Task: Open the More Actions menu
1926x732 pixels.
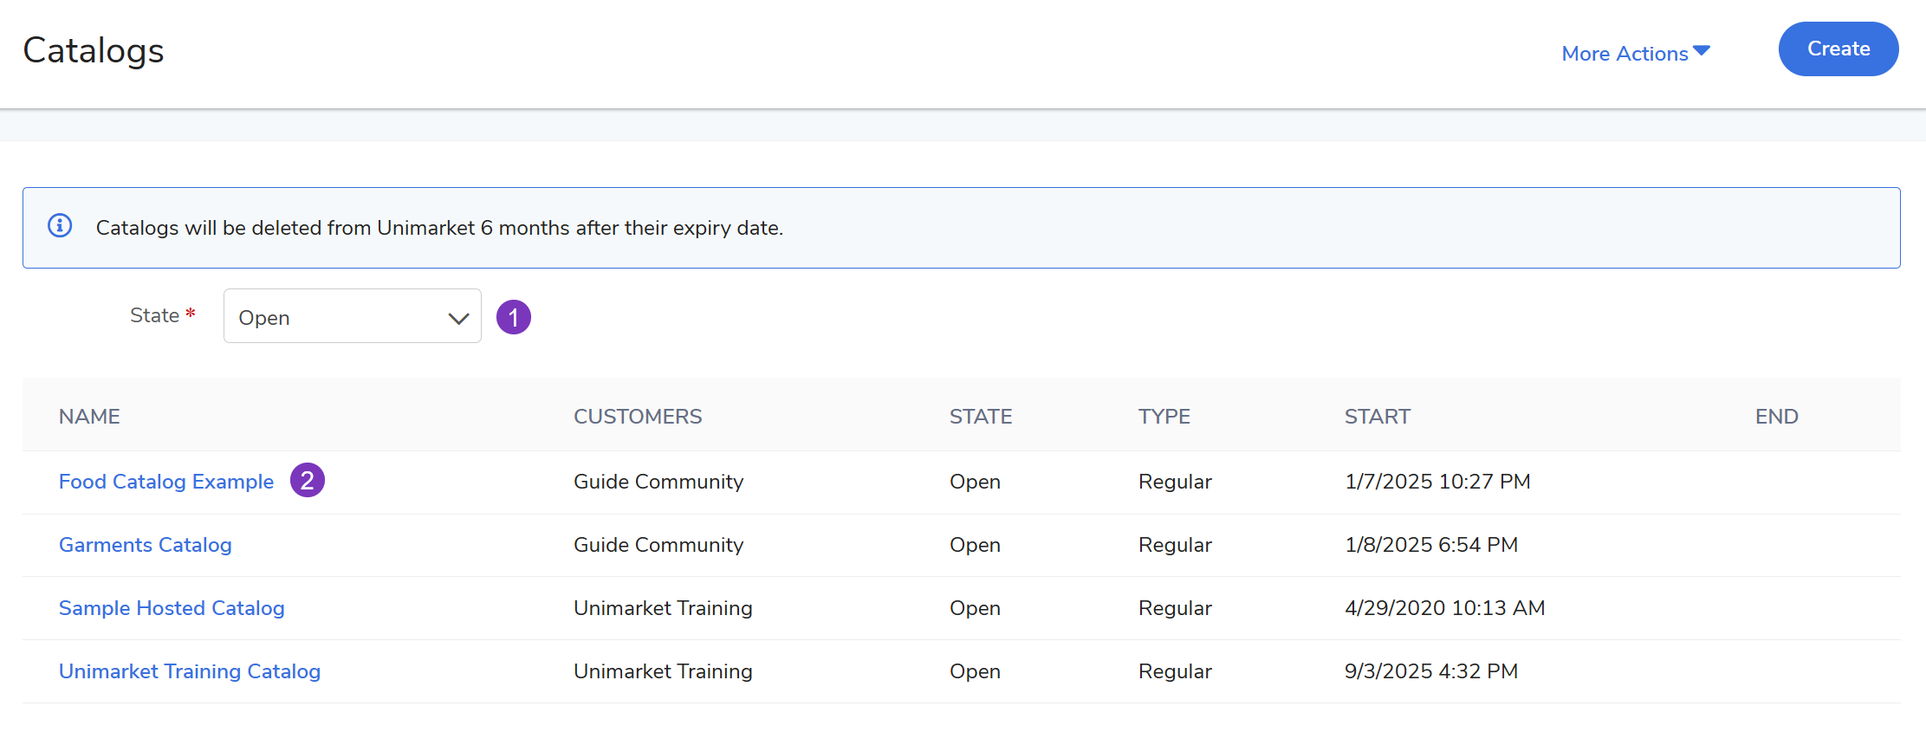Action: point(1635,53)
